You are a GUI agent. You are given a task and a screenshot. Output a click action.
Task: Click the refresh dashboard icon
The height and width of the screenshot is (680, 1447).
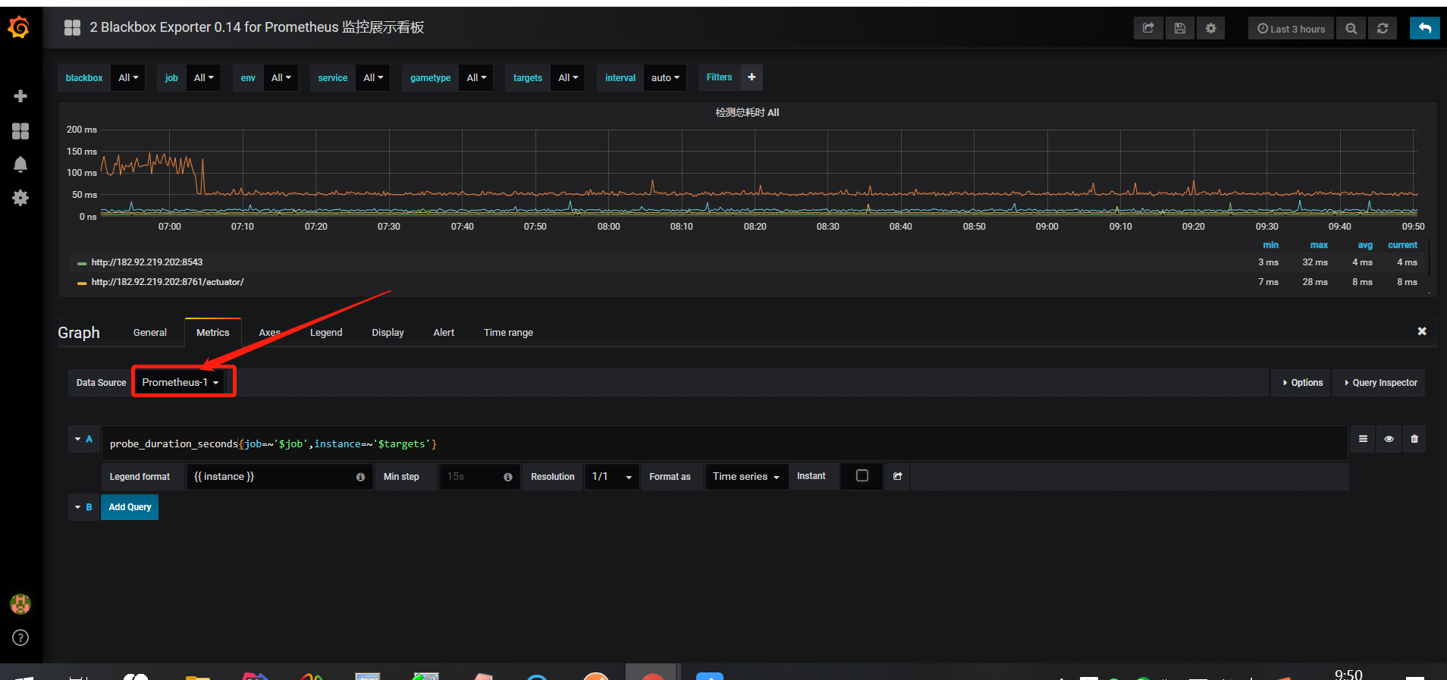point(1383,28)
